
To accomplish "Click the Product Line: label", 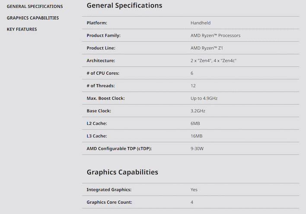I will pyautogui.click(x=101, y=48).
